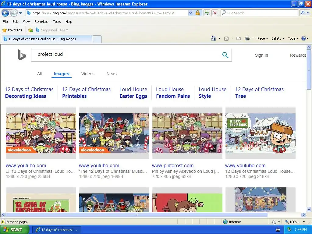312x234 pixels.
Task: Click the IE taskbar button for 12 days
Action: tap(56, 230)
